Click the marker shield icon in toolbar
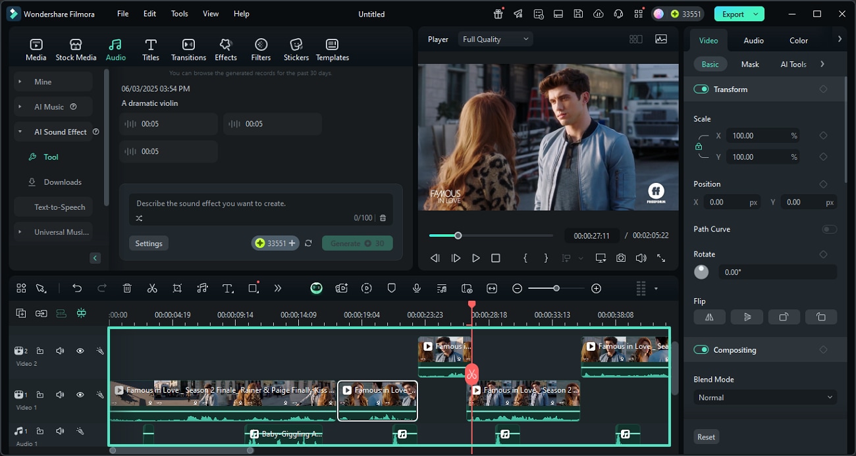 pos(392,288)
